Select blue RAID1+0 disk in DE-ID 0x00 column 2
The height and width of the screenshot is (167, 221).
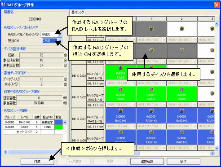pos(182,137)
